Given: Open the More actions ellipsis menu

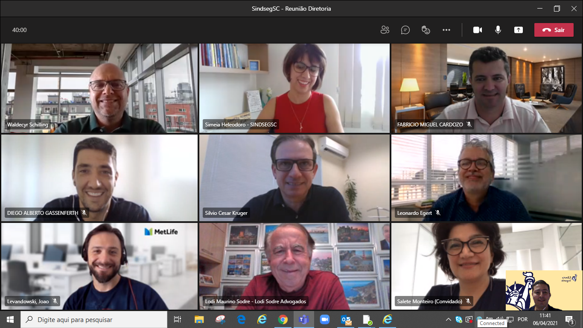Looking at the screenshot, I should (x=446, y=30).
